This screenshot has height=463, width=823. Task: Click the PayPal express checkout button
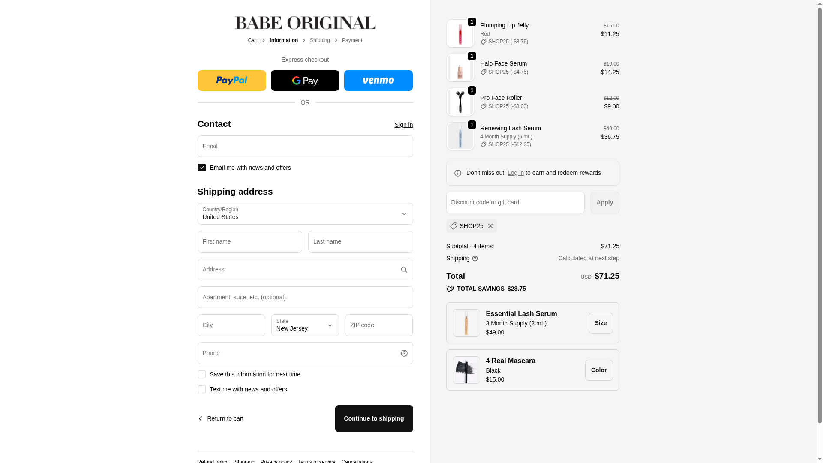click(x=231, y=81)
